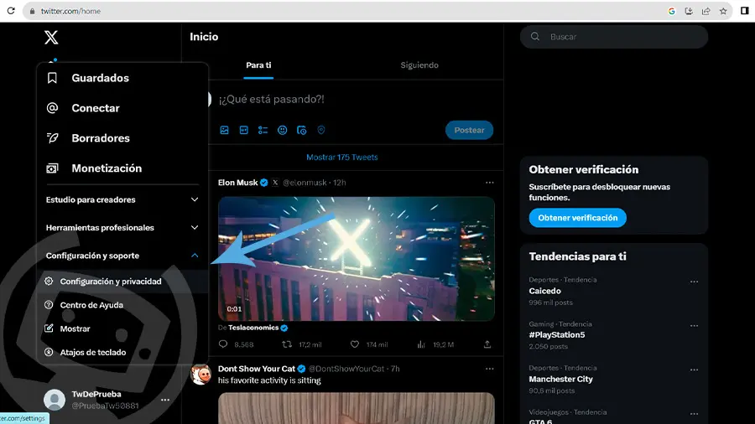Viewport: 755px width, 424px height.
Task: Click the Google icon in address bar
Action: pos(672,11)
